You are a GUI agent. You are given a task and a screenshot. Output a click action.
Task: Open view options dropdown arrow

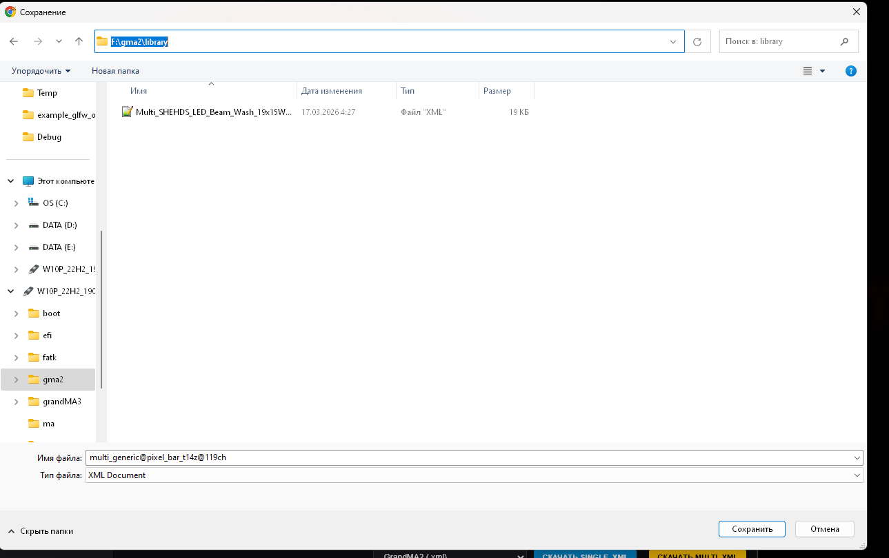(822, 71)
